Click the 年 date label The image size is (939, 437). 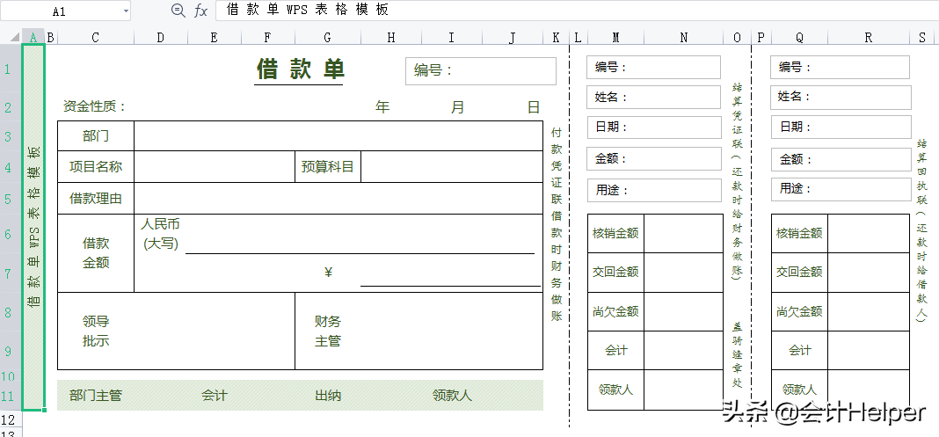point(382,107)
